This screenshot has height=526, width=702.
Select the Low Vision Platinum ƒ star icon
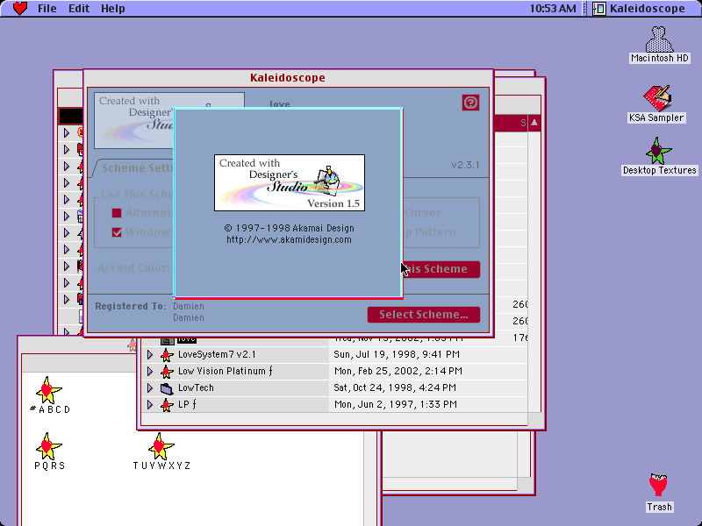[x=167, y=372]
